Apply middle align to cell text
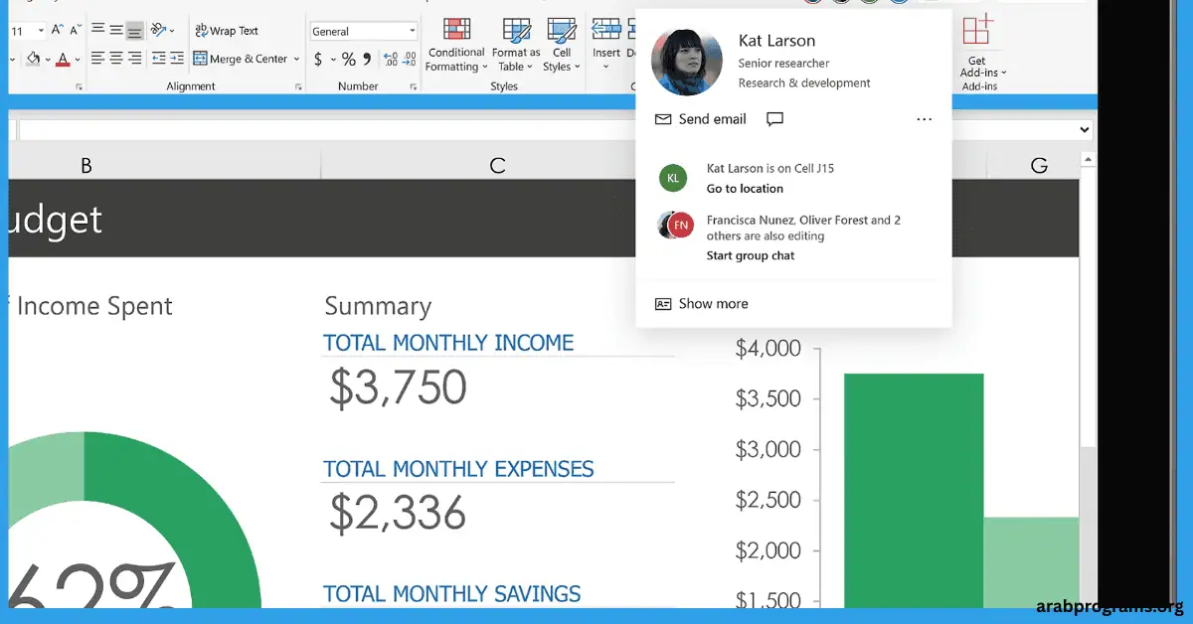 pos(116,31)
